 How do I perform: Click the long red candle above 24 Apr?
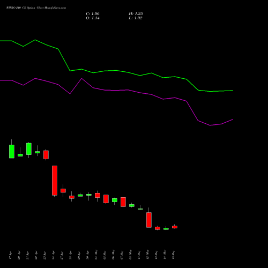click(x=55, y=181)
